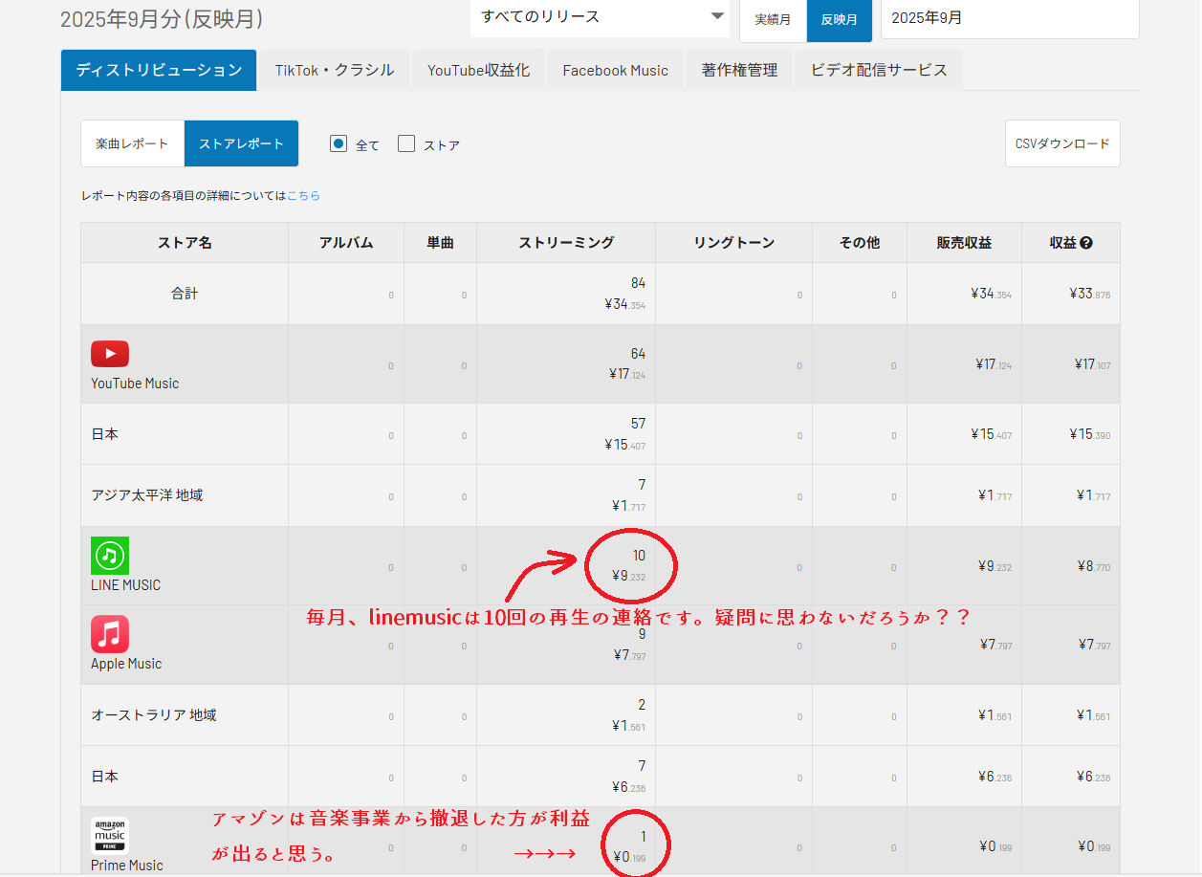Select the 反映月 toggle option
The image size is (1202, 877).
pyautogui.click(x=839, y=19)
